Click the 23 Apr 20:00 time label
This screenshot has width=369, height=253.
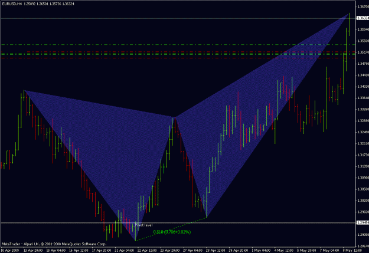point(170,251)
